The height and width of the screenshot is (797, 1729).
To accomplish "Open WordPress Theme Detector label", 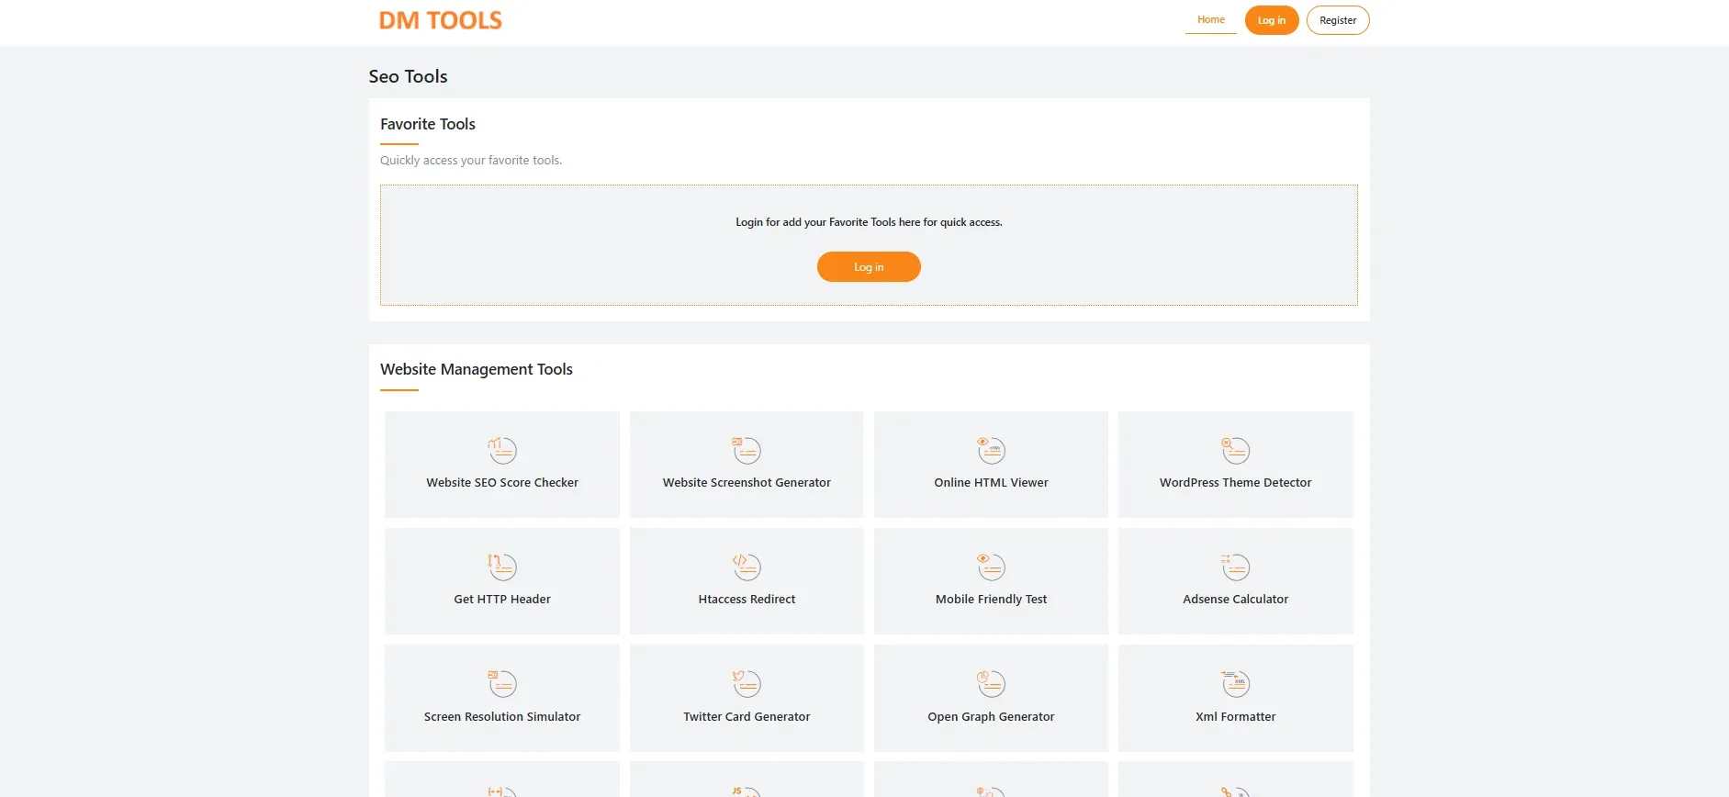I will [x=1235, y=482].
